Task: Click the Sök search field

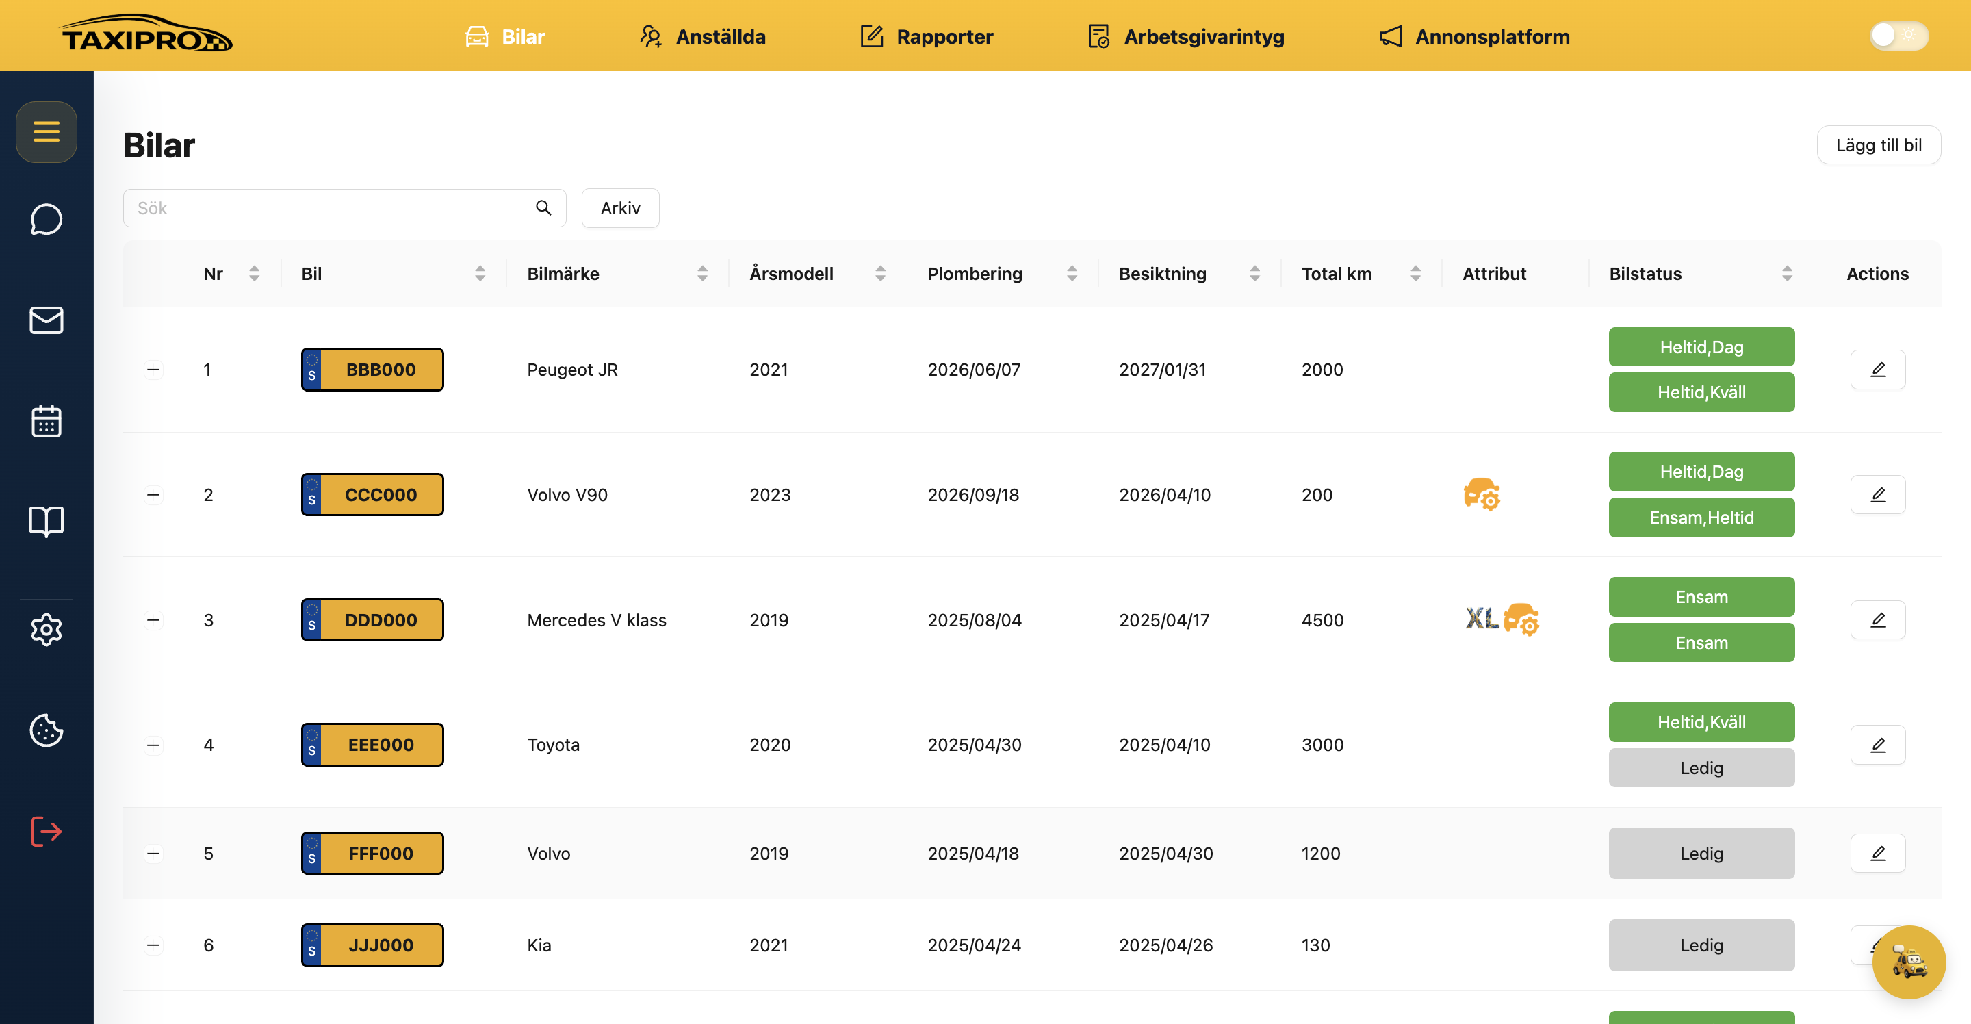Action: click(344, 208)
